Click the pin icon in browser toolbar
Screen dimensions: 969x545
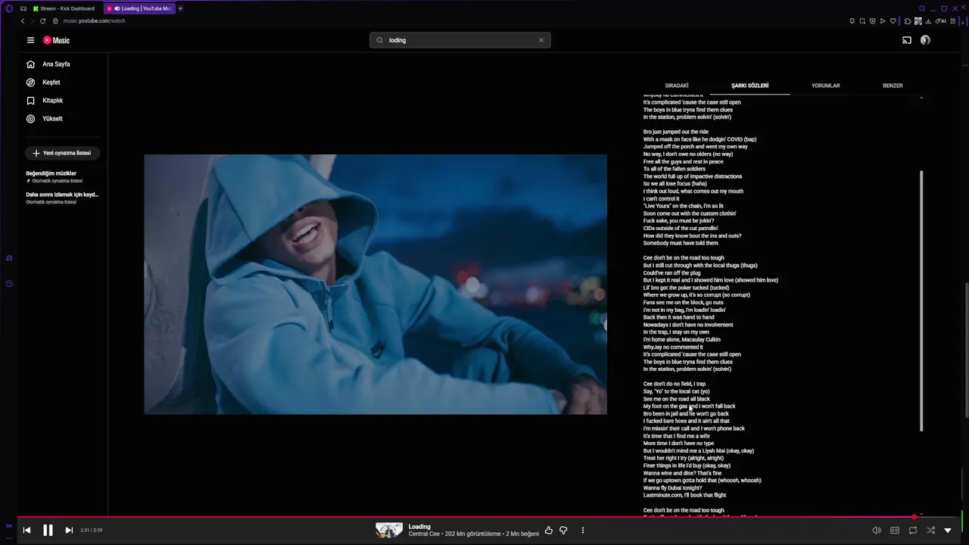852,20
